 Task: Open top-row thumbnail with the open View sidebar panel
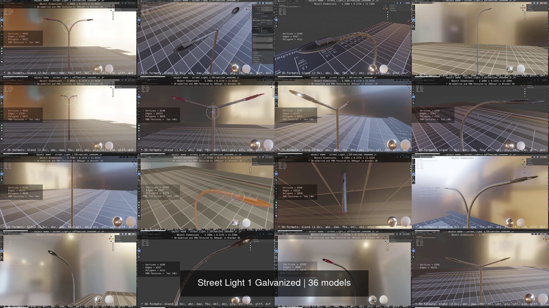(206, 38)
